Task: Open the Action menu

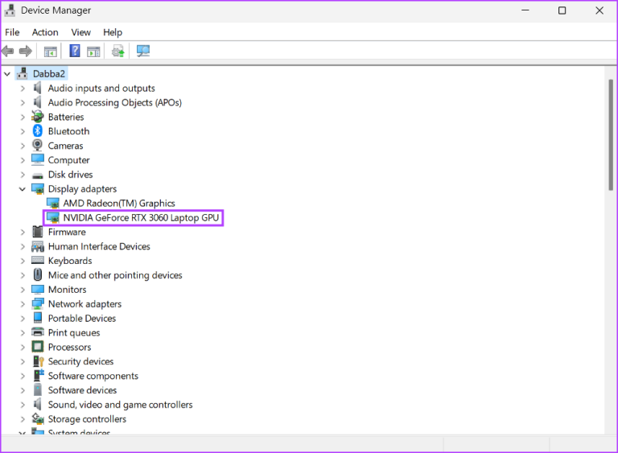Action: [45, 32]
